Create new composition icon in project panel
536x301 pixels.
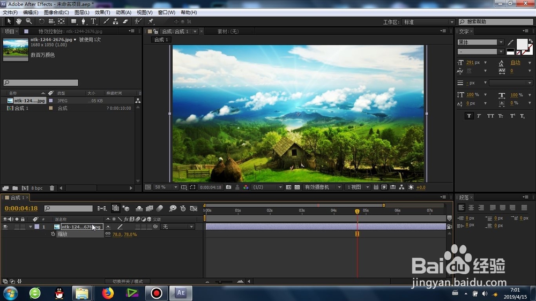click(25, 188)
